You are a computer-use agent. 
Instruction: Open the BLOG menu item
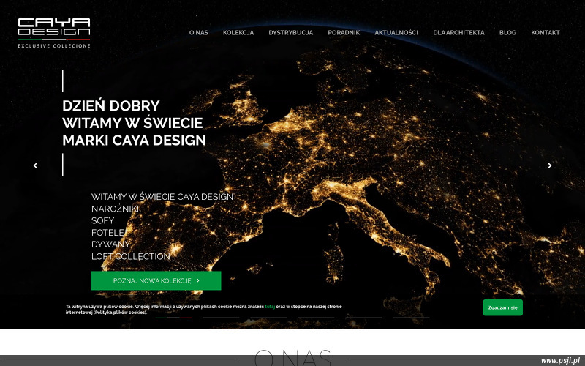(x=507, y=32)
